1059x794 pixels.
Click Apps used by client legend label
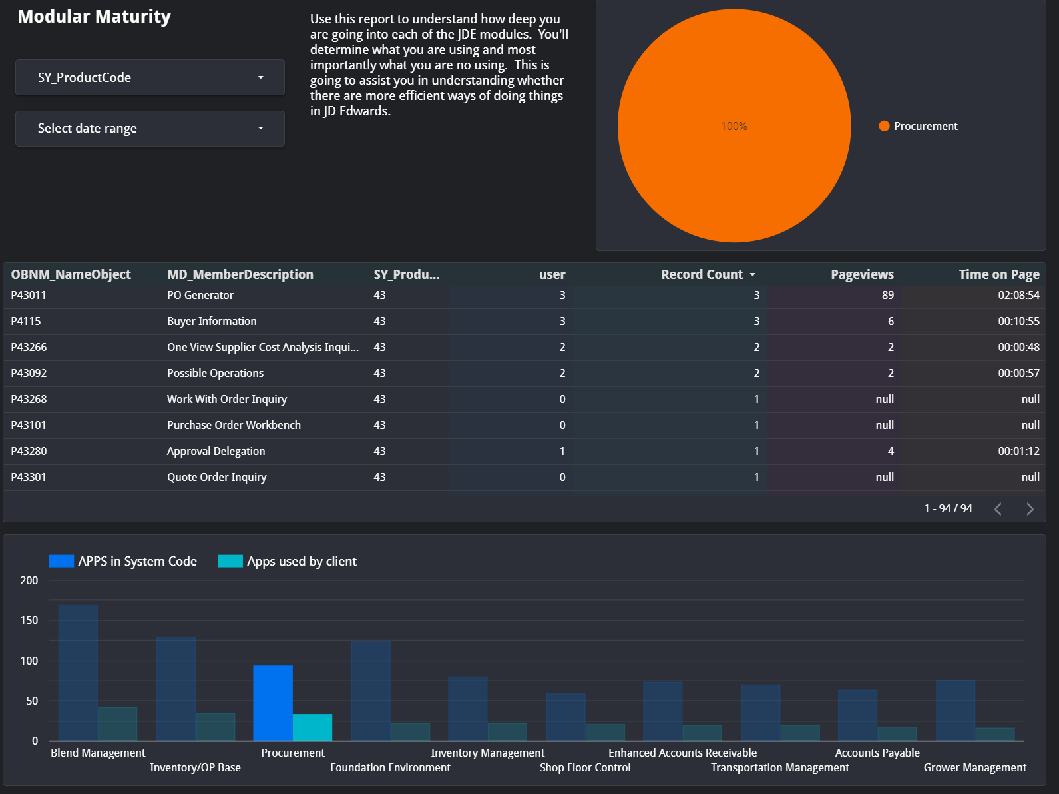(302, 561)
